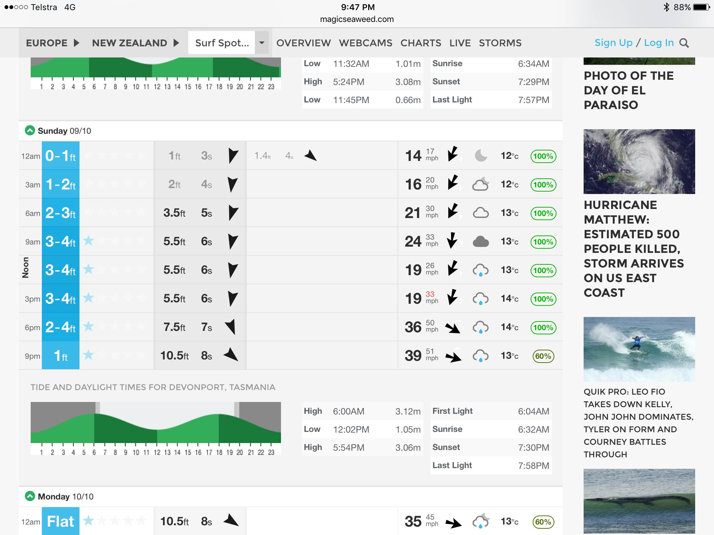Open the Hurricane Matthew article headline
714x535 pixels.
(633, 248)
